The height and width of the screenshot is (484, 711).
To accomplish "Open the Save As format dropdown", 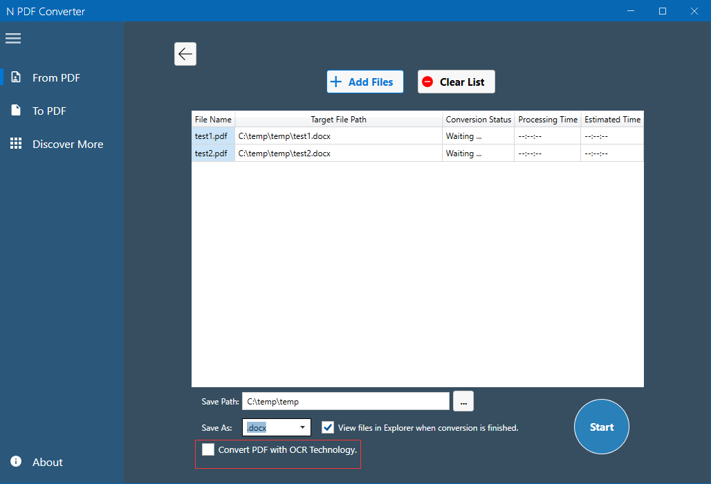I will coord(302,428).
